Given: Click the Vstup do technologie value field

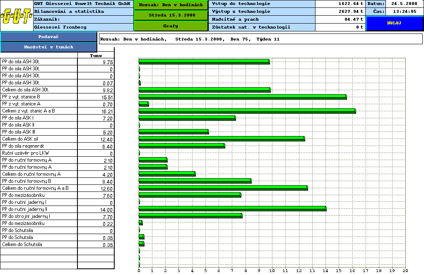Looking at the screenshot, I should pyautogui.click(x=340, y=4).
